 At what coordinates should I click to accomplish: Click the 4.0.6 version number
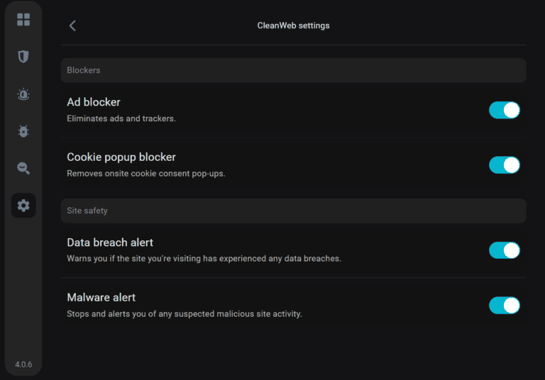click(x=23, y=364)
